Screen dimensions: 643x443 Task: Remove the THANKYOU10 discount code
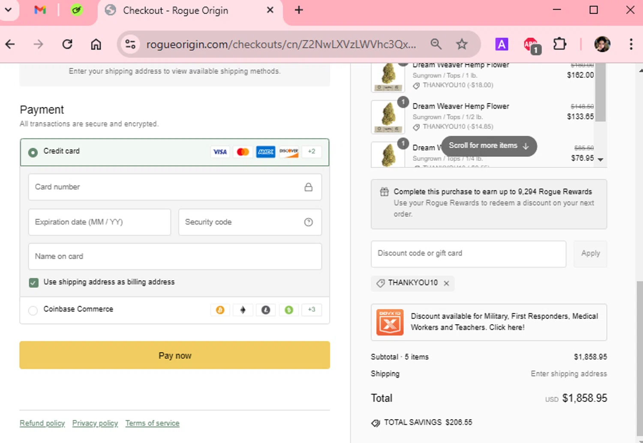point(447,283)
